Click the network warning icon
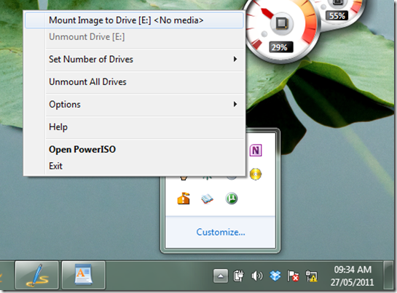 (312, 276)
